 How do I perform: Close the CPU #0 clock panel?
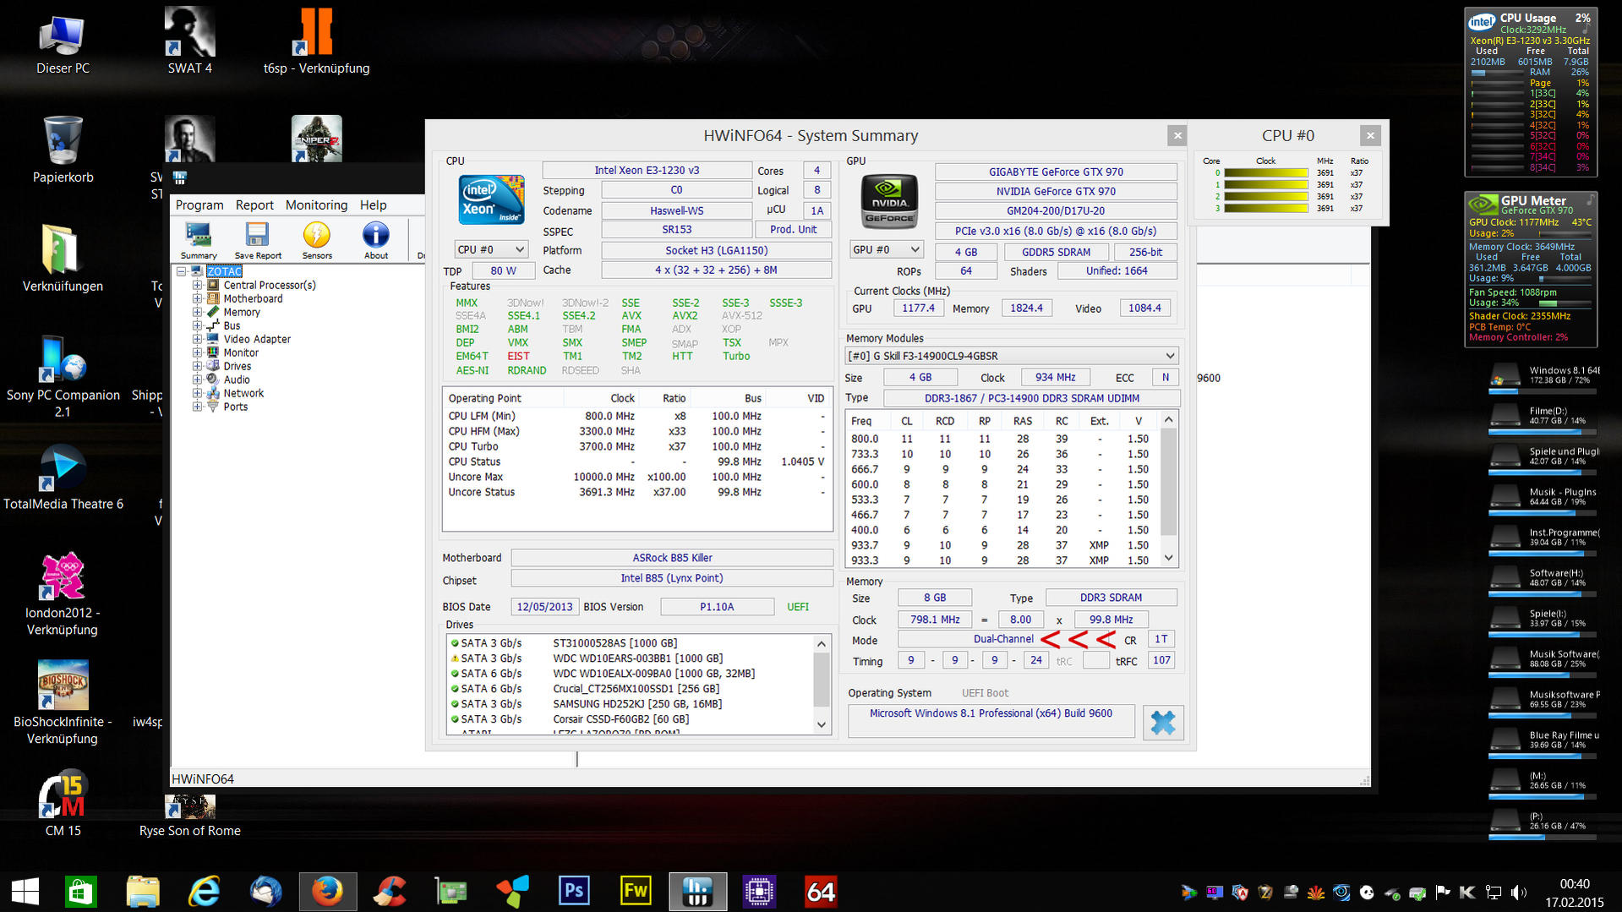[x=1370, y=135]
